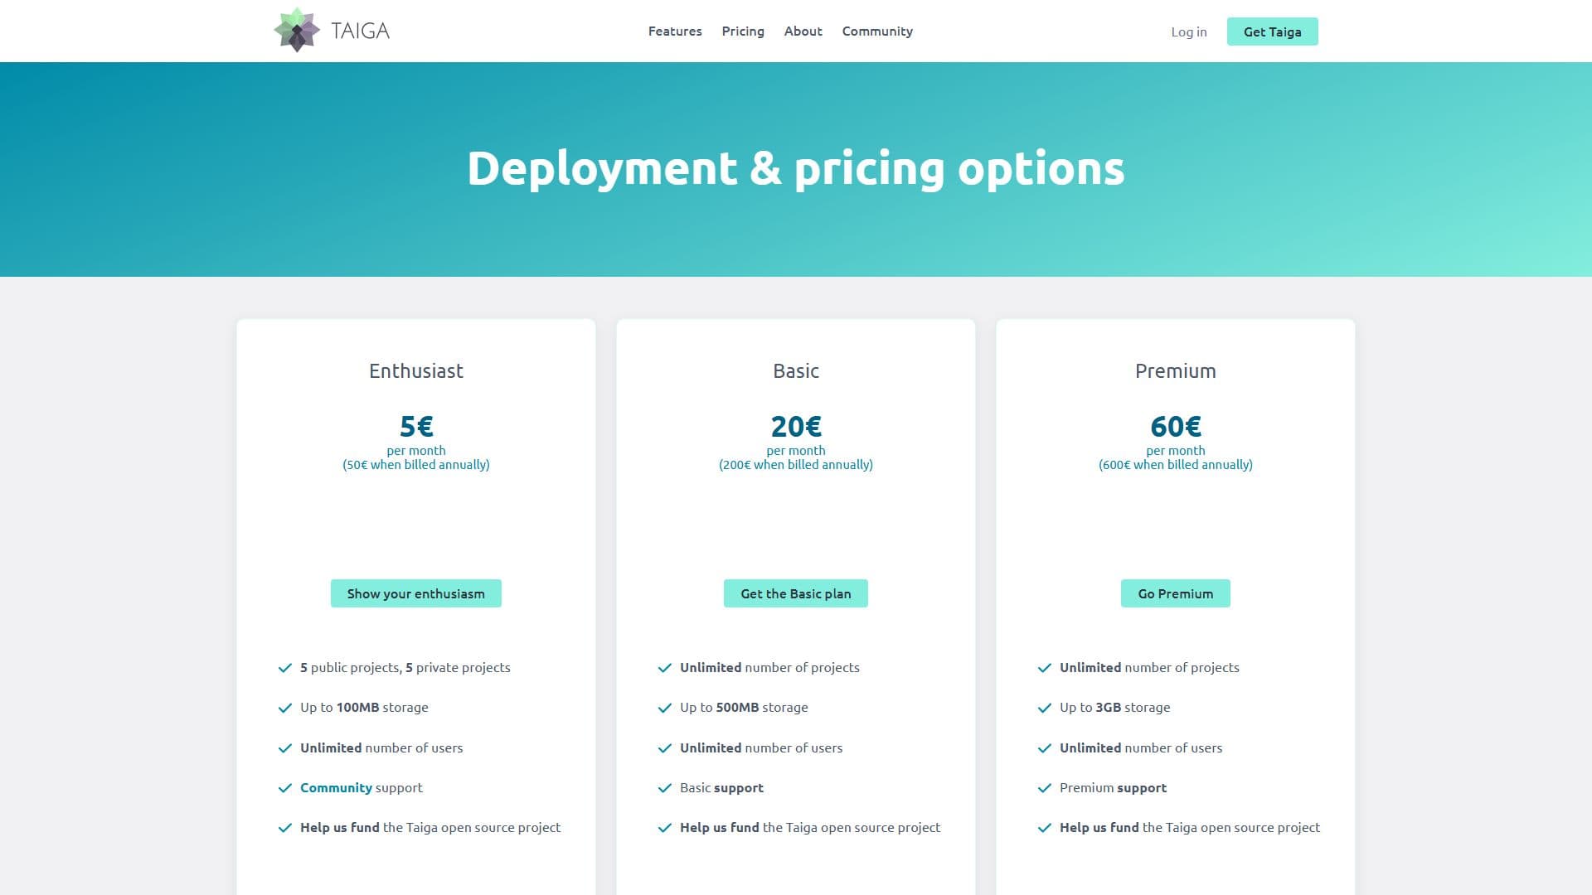1592x895 pixels.
Task: Click the Premium plan title
Action: click(x=1176, y=371)
